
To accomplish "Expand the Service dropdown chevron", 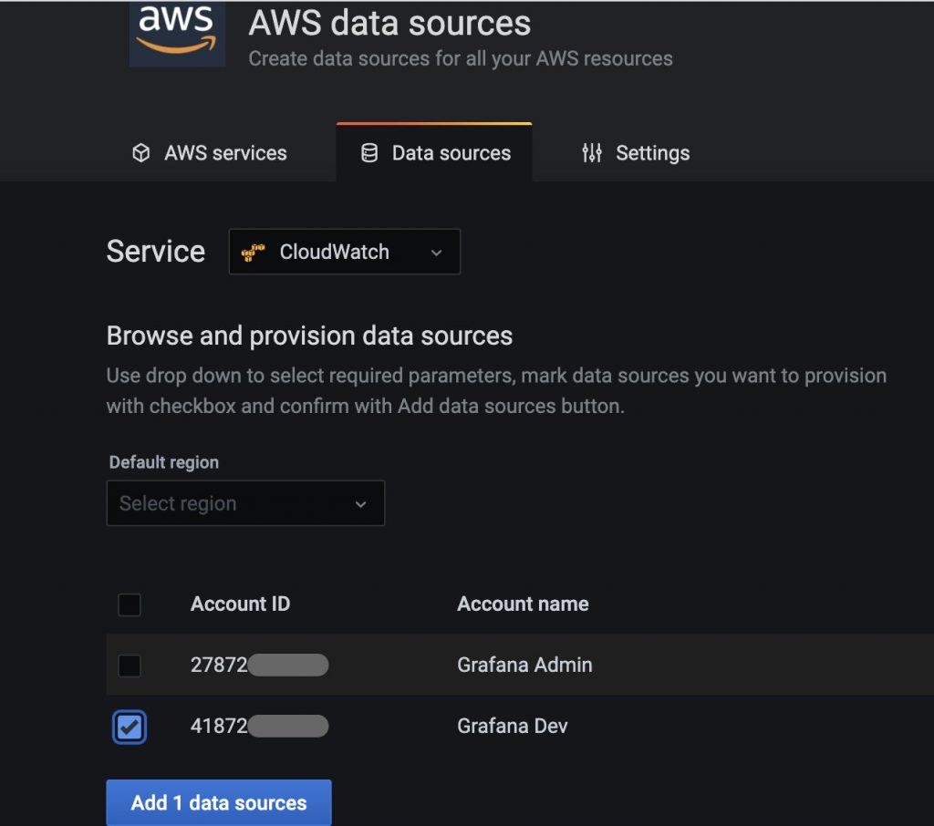I will point(437,253).
